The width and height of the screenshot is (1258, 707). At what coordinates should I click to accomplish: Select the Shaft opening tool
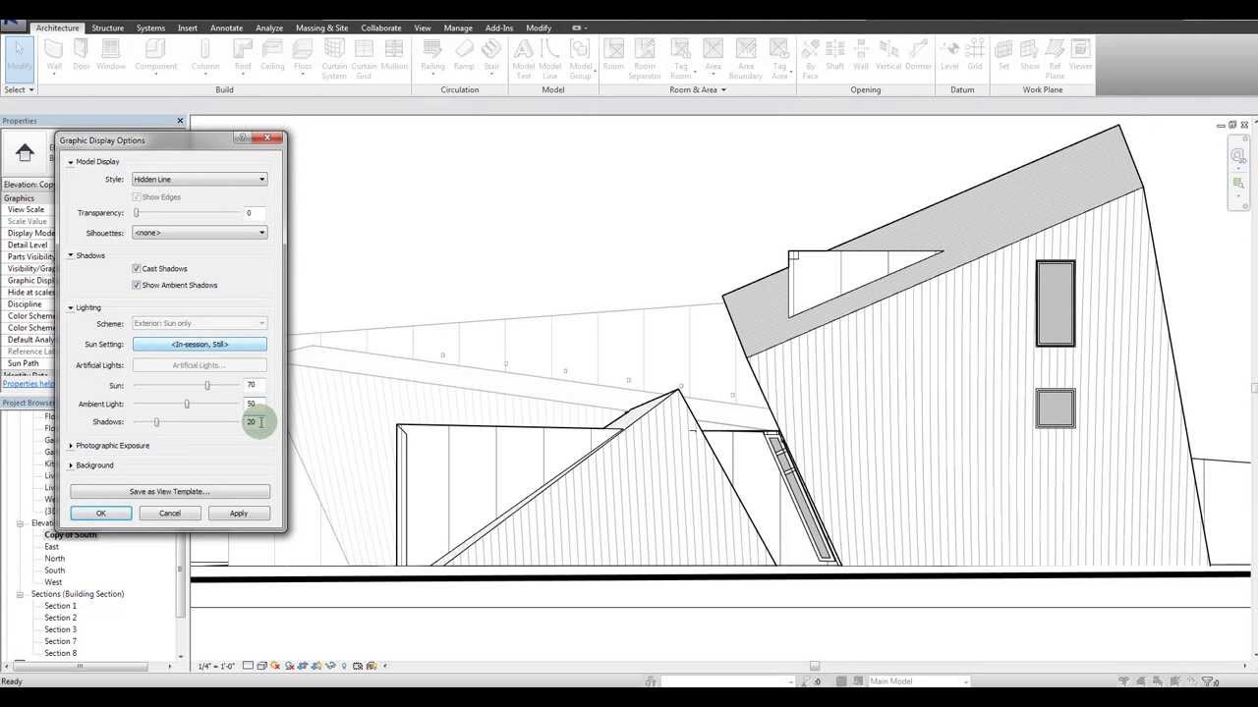(x=834, y=55)
